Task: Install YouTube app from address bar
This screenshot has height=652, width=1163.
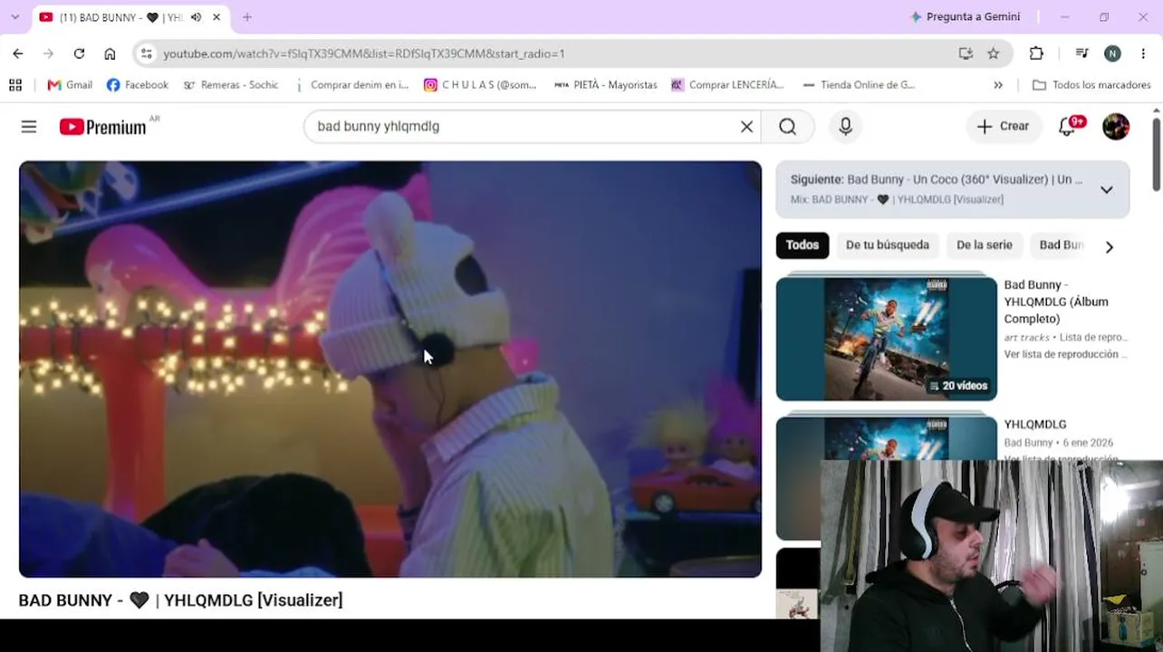Action: point(966,53)
